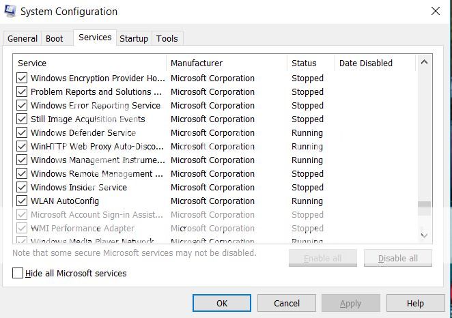
Task: Uncheck Windows Remote Management service
Action: 22,174
